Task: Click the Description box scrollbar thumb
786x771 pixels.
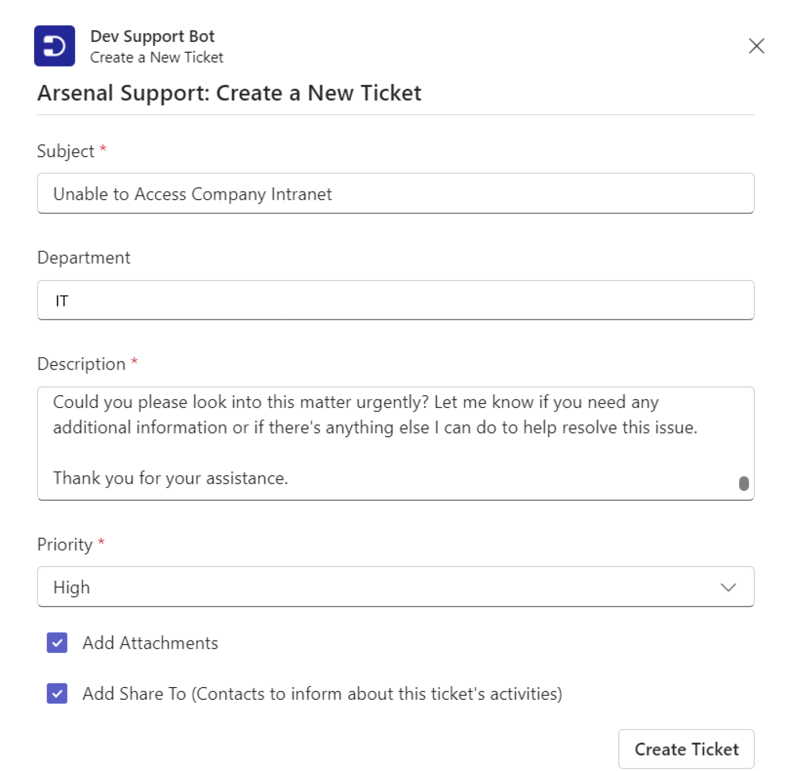Action: [x=744, y=483]
